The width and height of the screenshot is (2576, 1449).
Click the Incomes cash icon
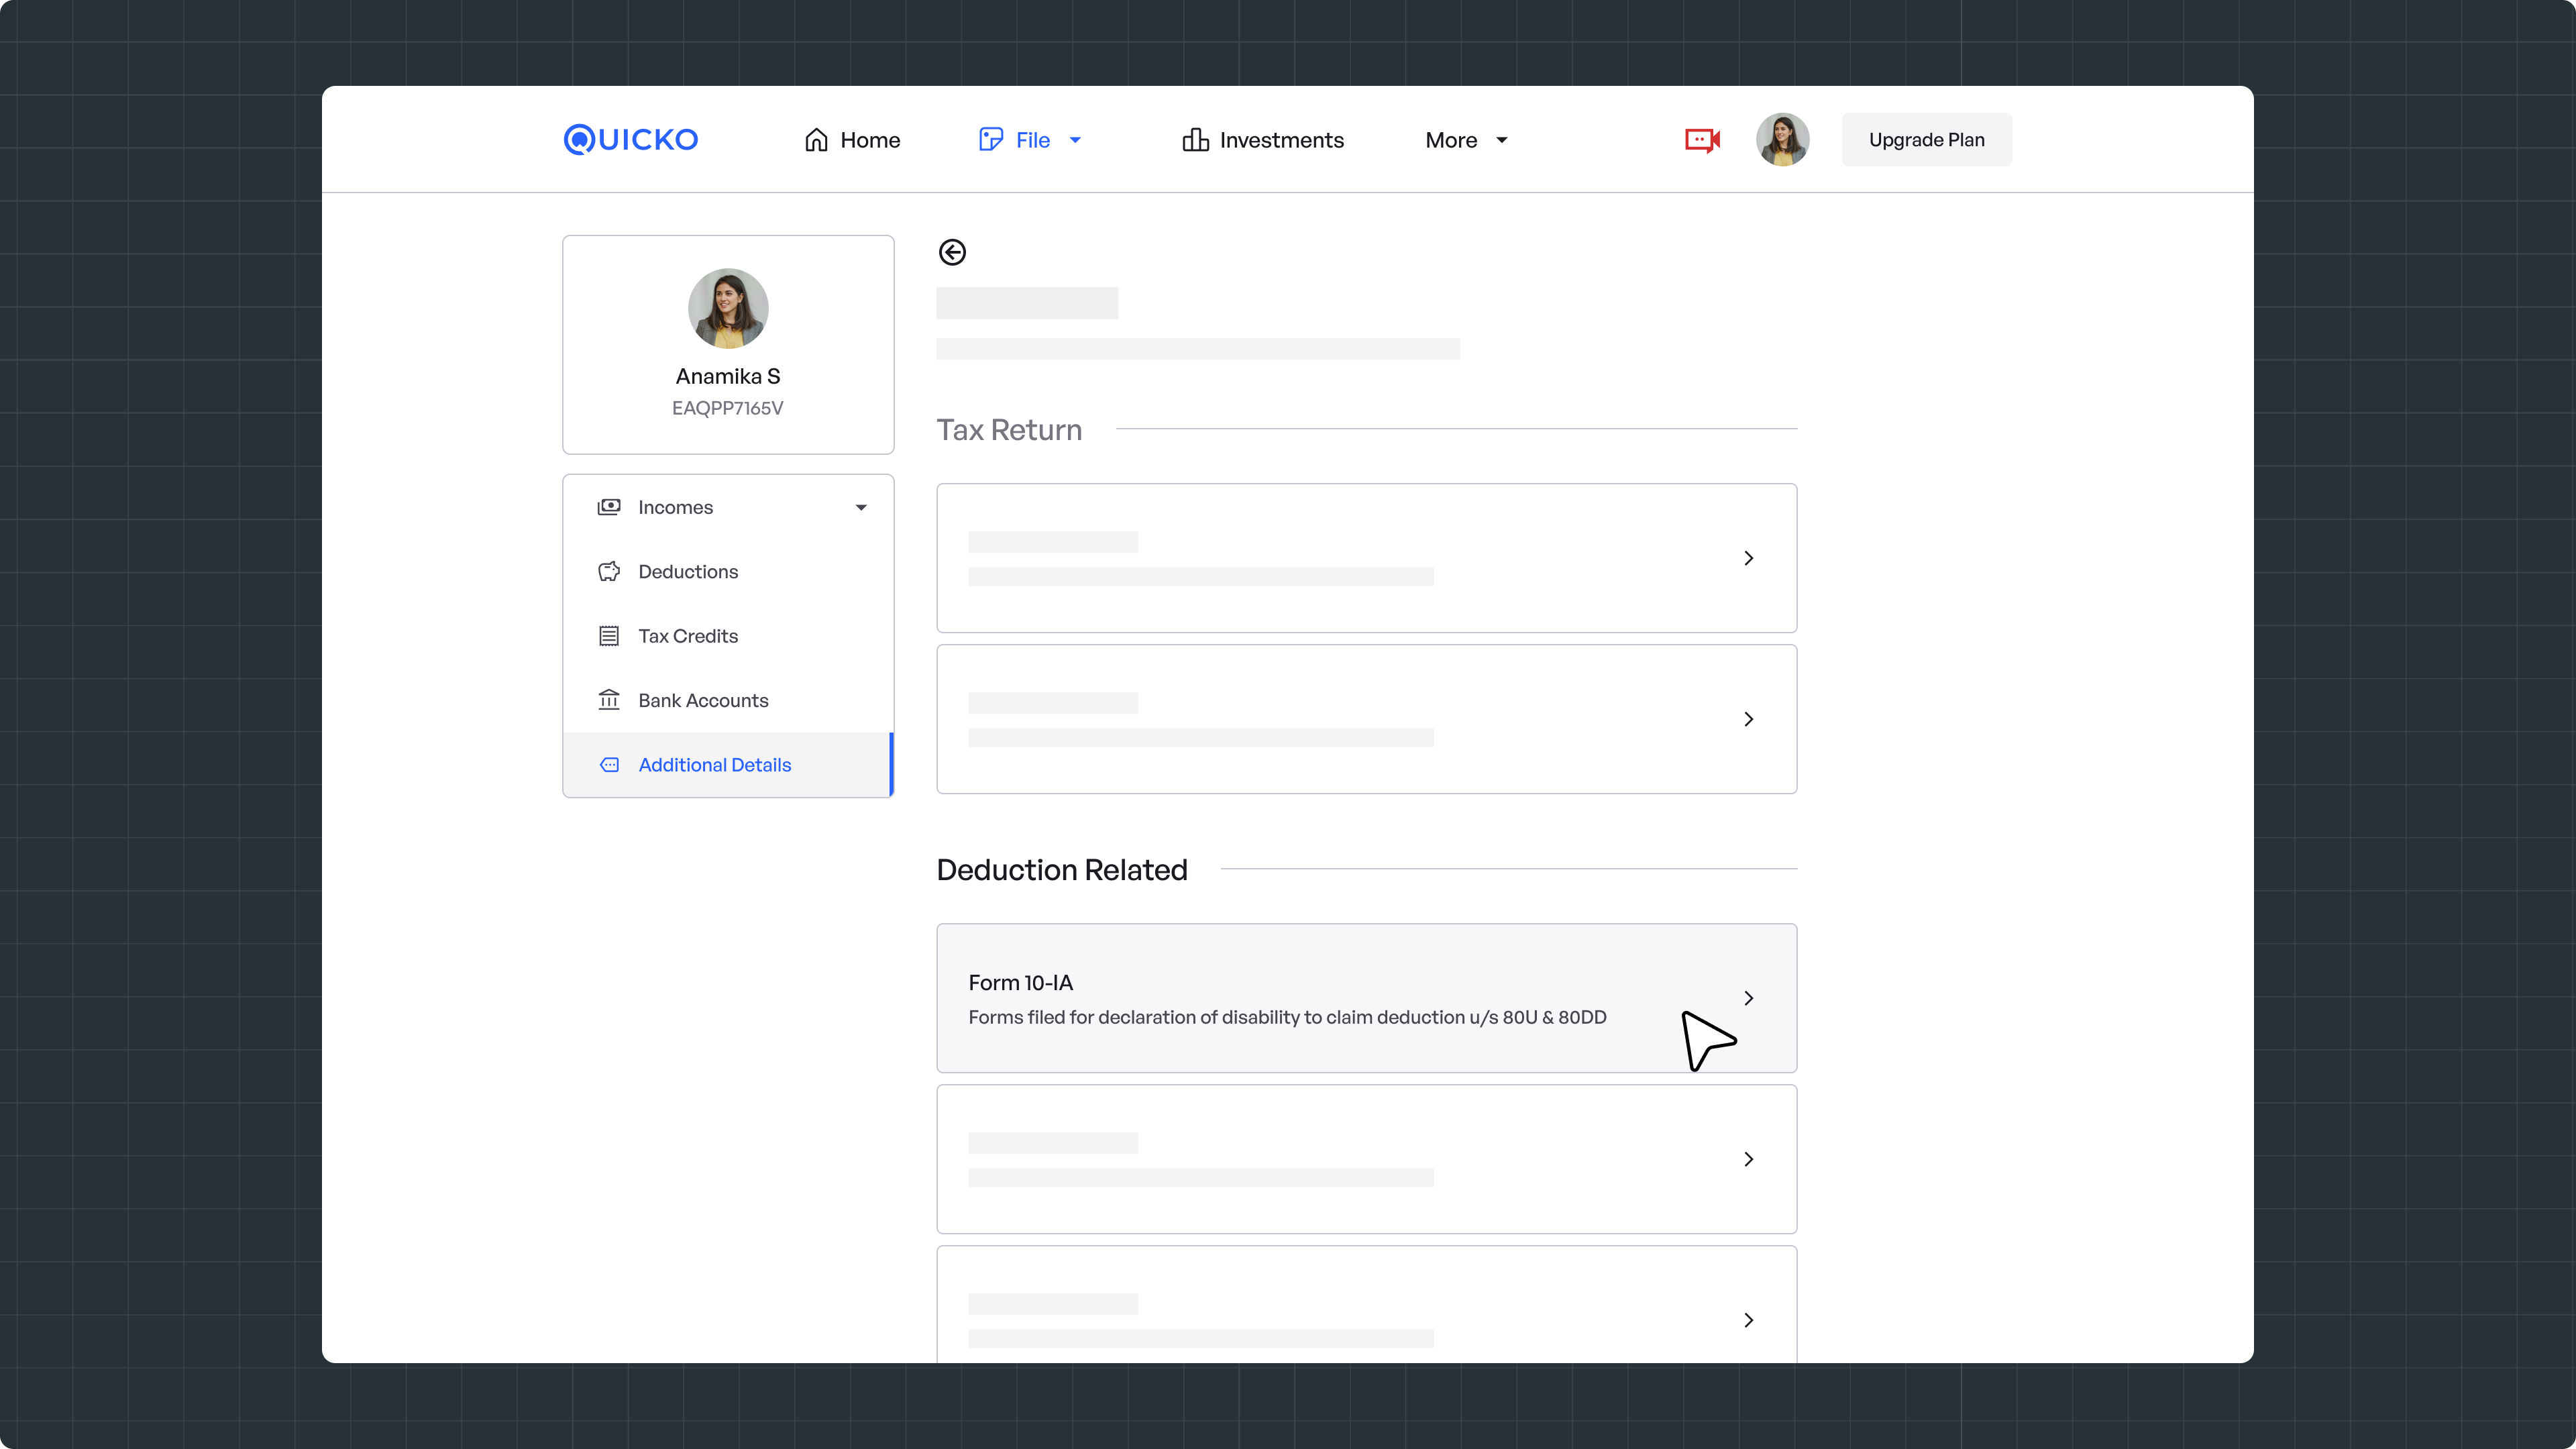click(x=609, y=507)
